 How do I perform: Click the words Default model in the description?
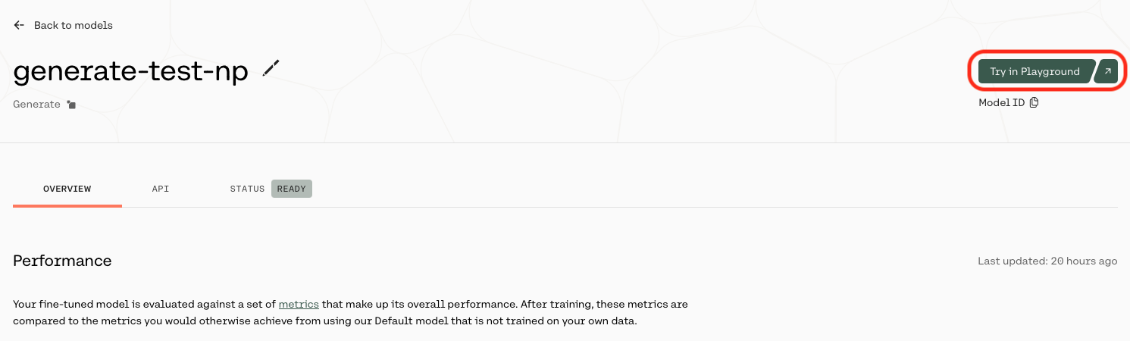coord(417,321)
